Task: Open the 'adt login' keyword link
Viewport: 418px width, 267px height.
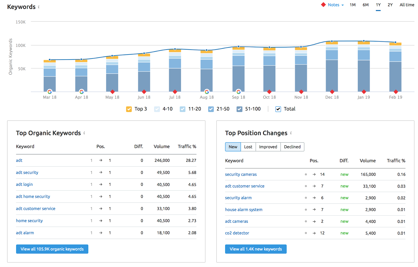Action: [x=24, y=185]
